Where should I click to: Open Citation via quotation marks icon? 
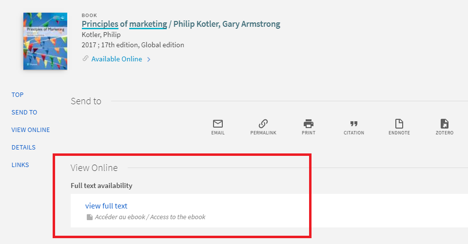[354, 124]
